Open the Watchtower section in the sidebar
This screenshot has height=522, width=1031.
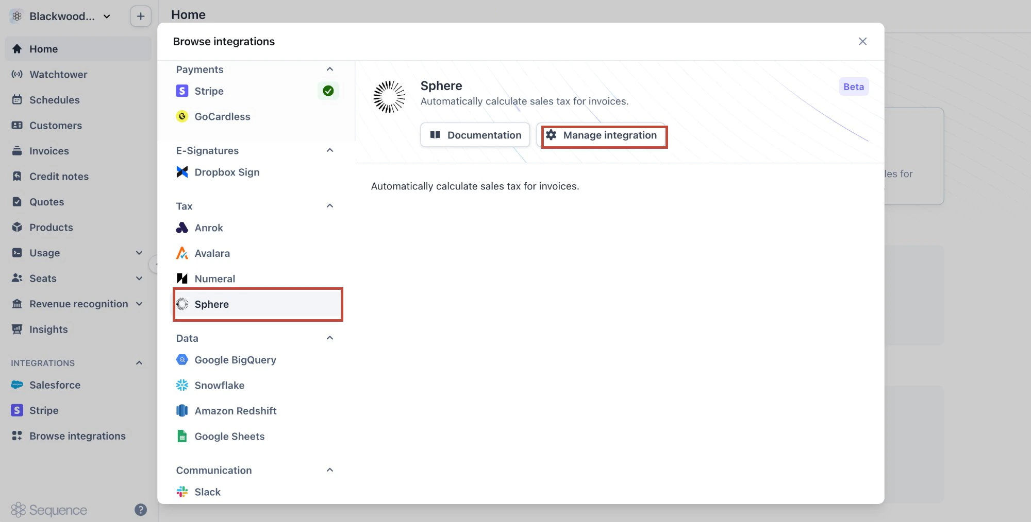(x=58, y=74)
